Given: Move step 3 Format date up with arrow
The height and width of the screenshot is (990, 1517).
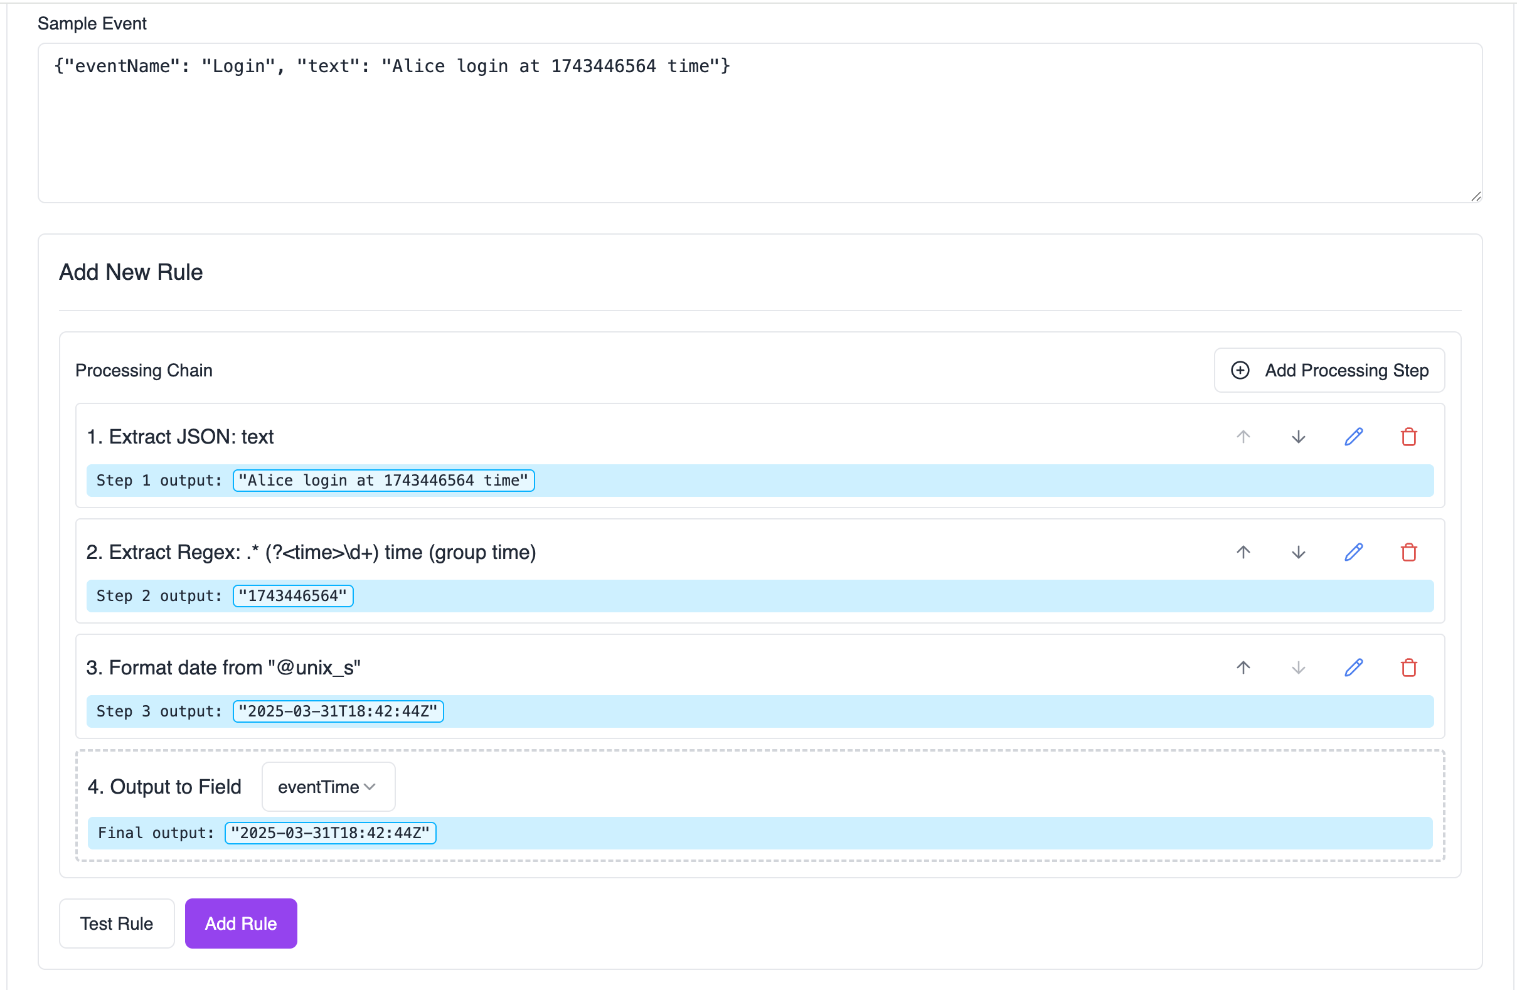Looking at the screenshot, I should pos(1243,668).
